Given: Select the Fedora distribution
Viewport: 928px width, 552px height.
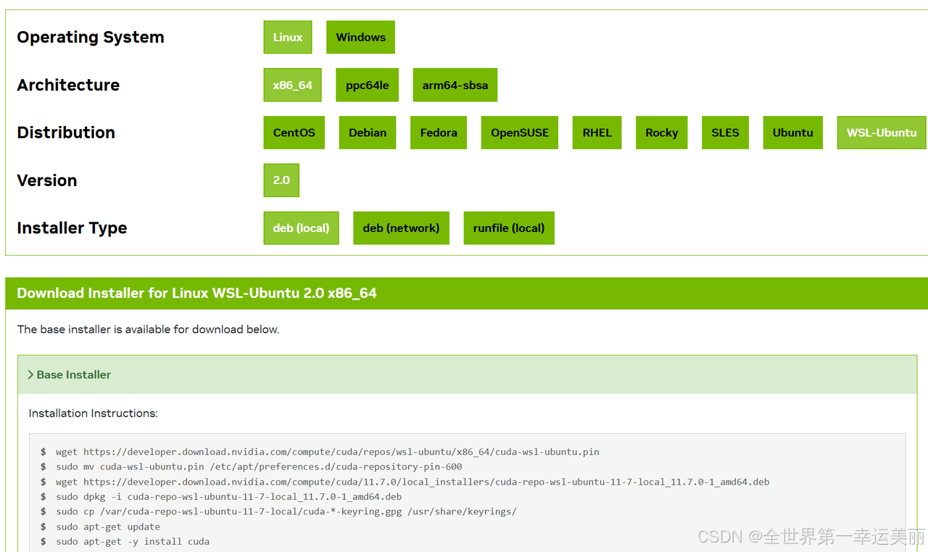Looking at the screenshot, I should click(x=438, y=133).
